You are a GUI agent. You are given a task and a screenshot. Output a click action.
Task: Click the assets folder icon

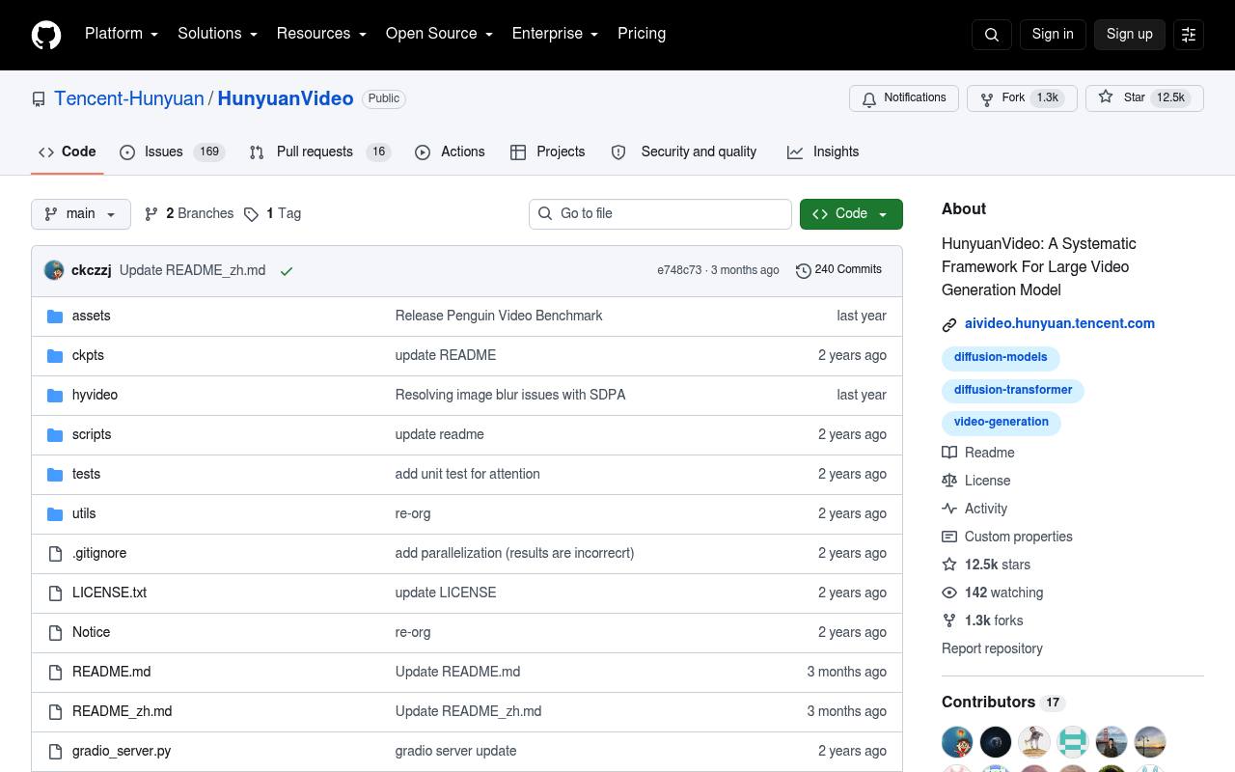coord(55,317)
